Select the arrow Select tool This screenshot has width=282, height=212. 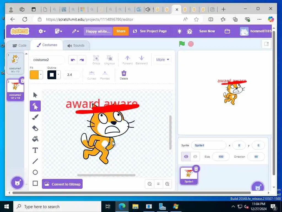[x=35, y=95]
